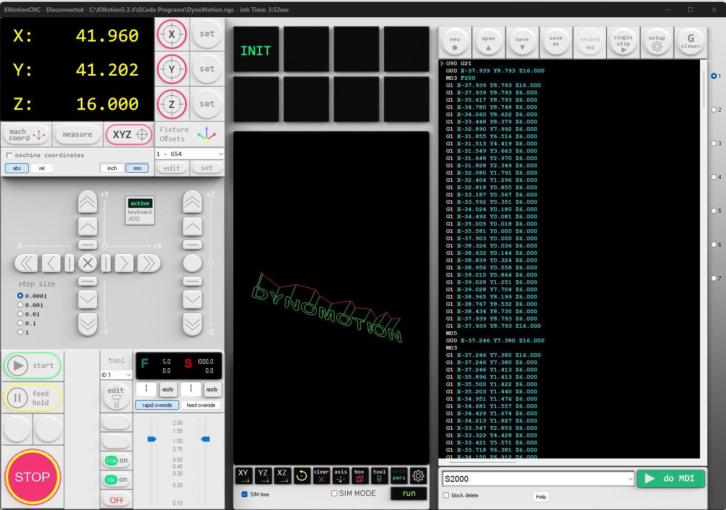
Task: Enable the machine coordinates checkbox
Action: coord(9,155)
